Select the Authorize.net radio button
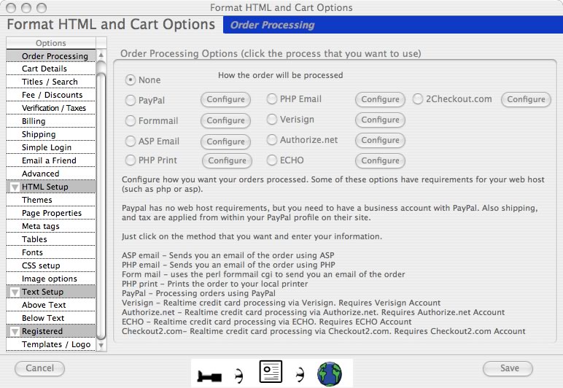 click(272, 139)
